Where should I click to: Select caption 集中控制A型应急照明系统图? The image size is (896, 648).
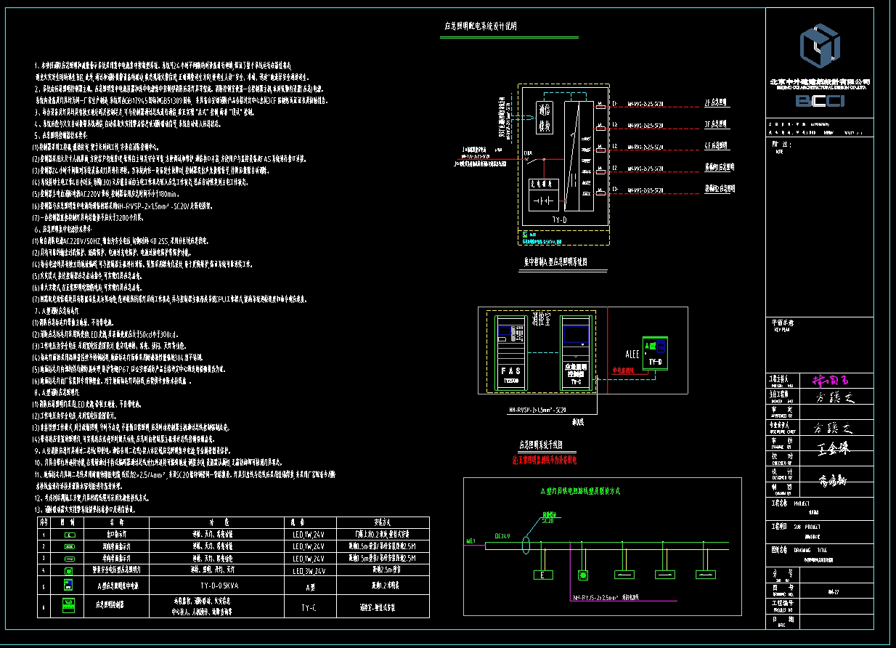point(555,262)
